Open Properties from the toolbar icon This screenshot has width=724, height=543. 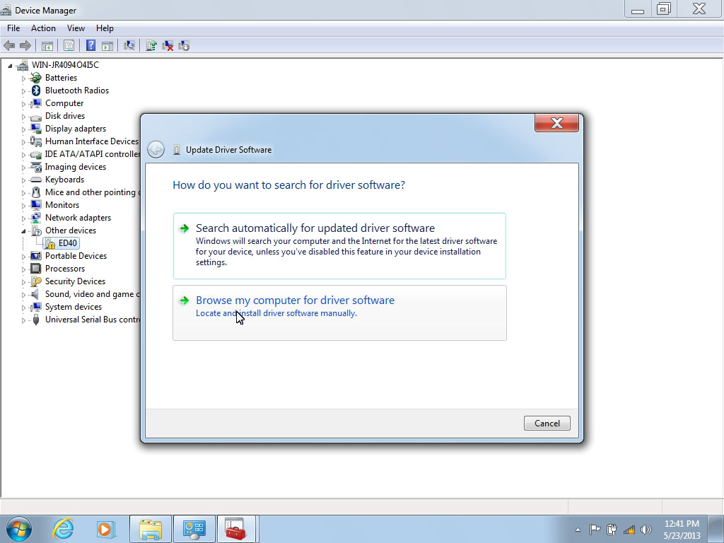pos(69,46)
